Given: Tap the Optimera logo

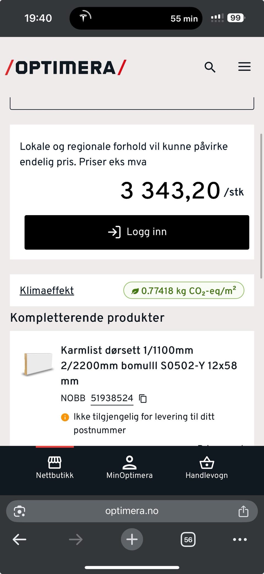Looking at the screenshot, I should click(66, 68).
